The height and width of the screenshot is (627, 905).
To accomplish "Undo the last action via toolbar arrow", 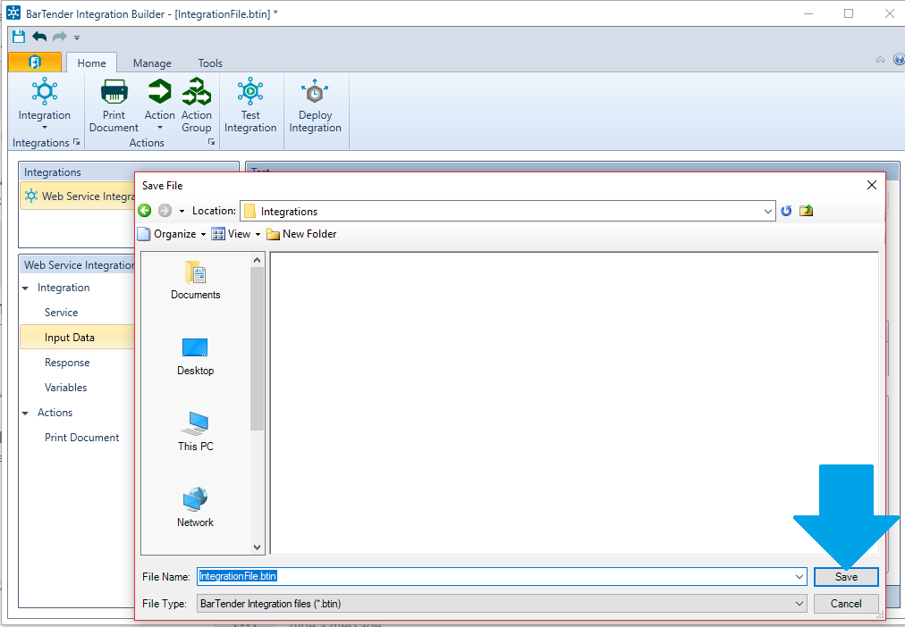I will coord(39,37).
